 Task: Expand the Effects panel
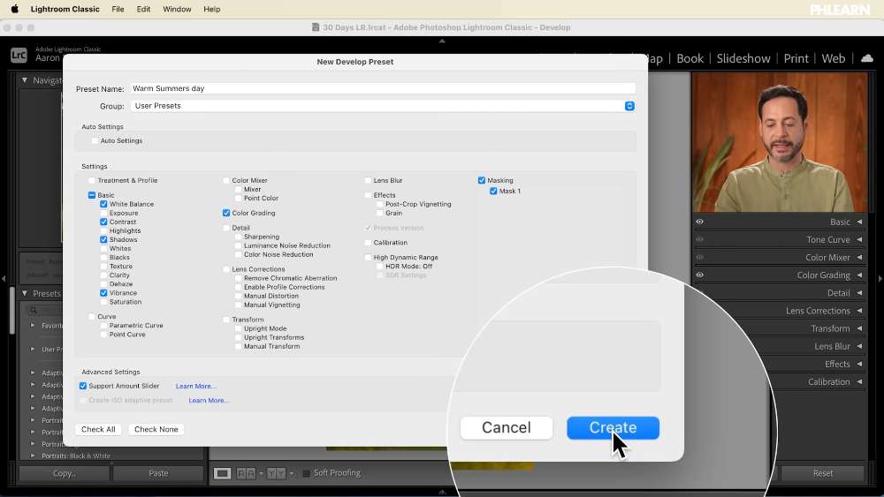859,365
